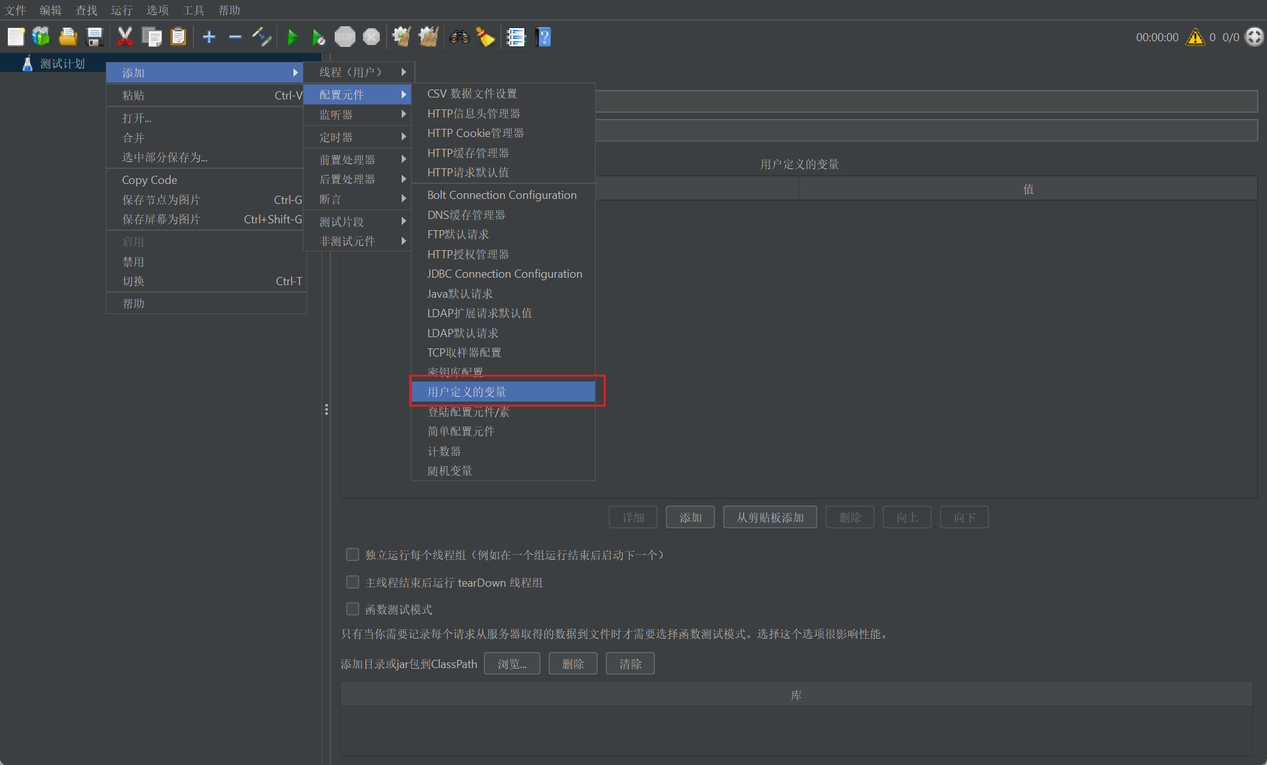Click the green Start run icon
The image size is (1267, 765).
tap(292, 37)
